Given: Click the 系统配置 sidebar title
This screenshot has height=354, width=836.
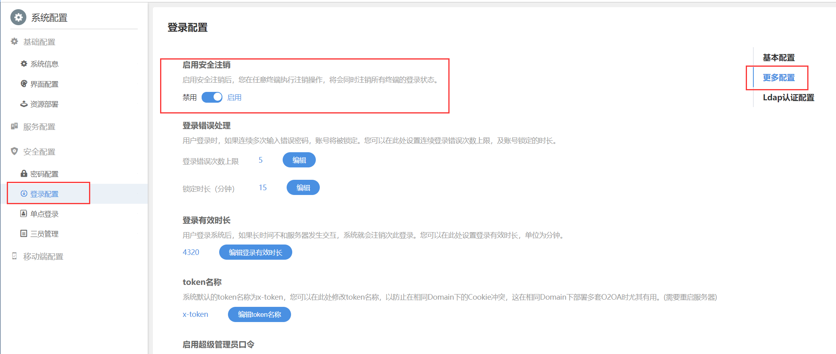Looking at the screenshot, I should [50, 18].
